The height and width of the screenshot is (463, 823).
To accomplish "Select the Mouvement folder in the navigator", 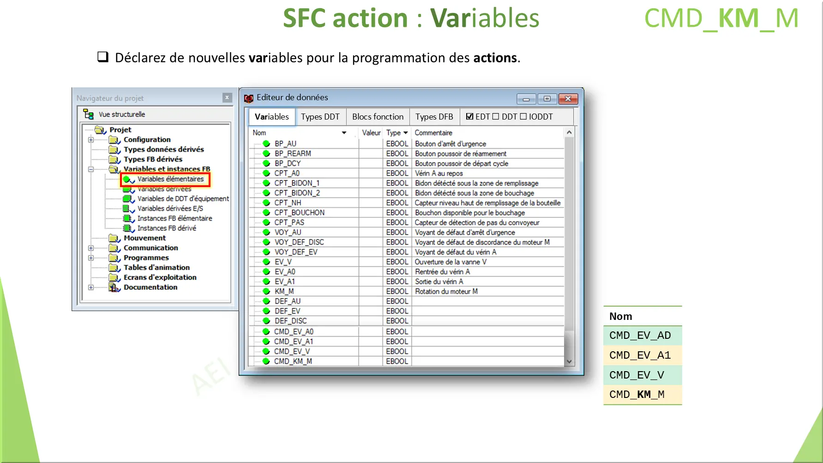I will click(x=144, y=238).
